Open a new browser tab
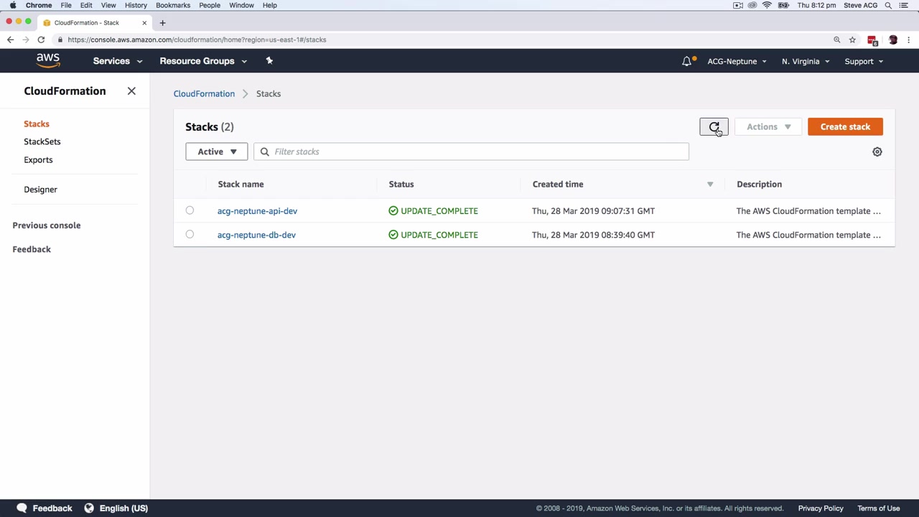The image size is (919, 517). [x=162, y=22]
